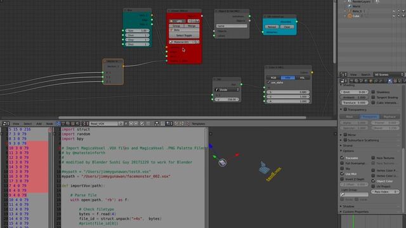406x228 pixels.
Task: Uncheck the Use Mist option
Action: (x=342, y=174)
